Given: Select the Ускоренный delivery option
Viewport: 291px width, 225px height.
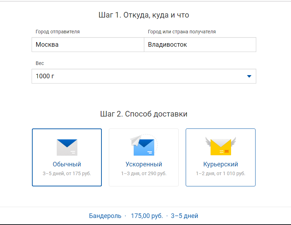Looking at the screenshot, I should coord(144,157).
